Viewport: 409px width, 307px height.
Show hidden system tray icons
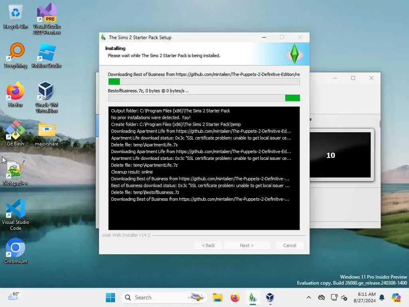click(x=309, y=297)
